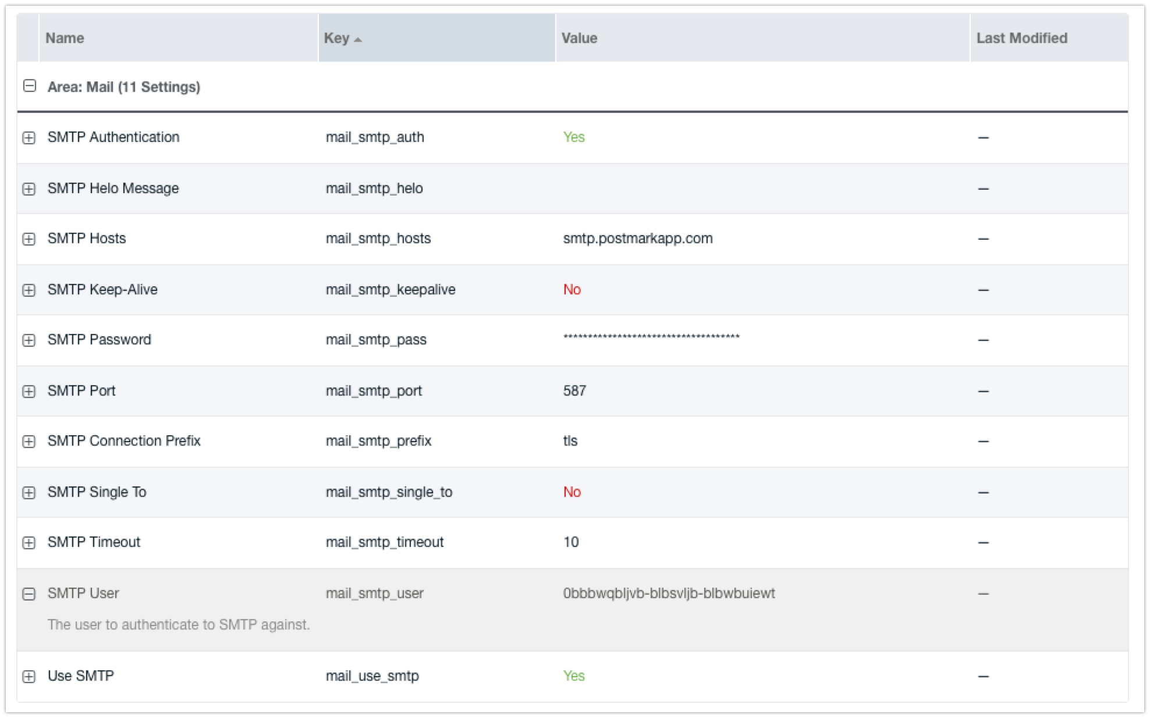Screen dimensions: 1150x718
Task: Sort by the Key column header
Action: pyautogui.click(x=436, y=38)
